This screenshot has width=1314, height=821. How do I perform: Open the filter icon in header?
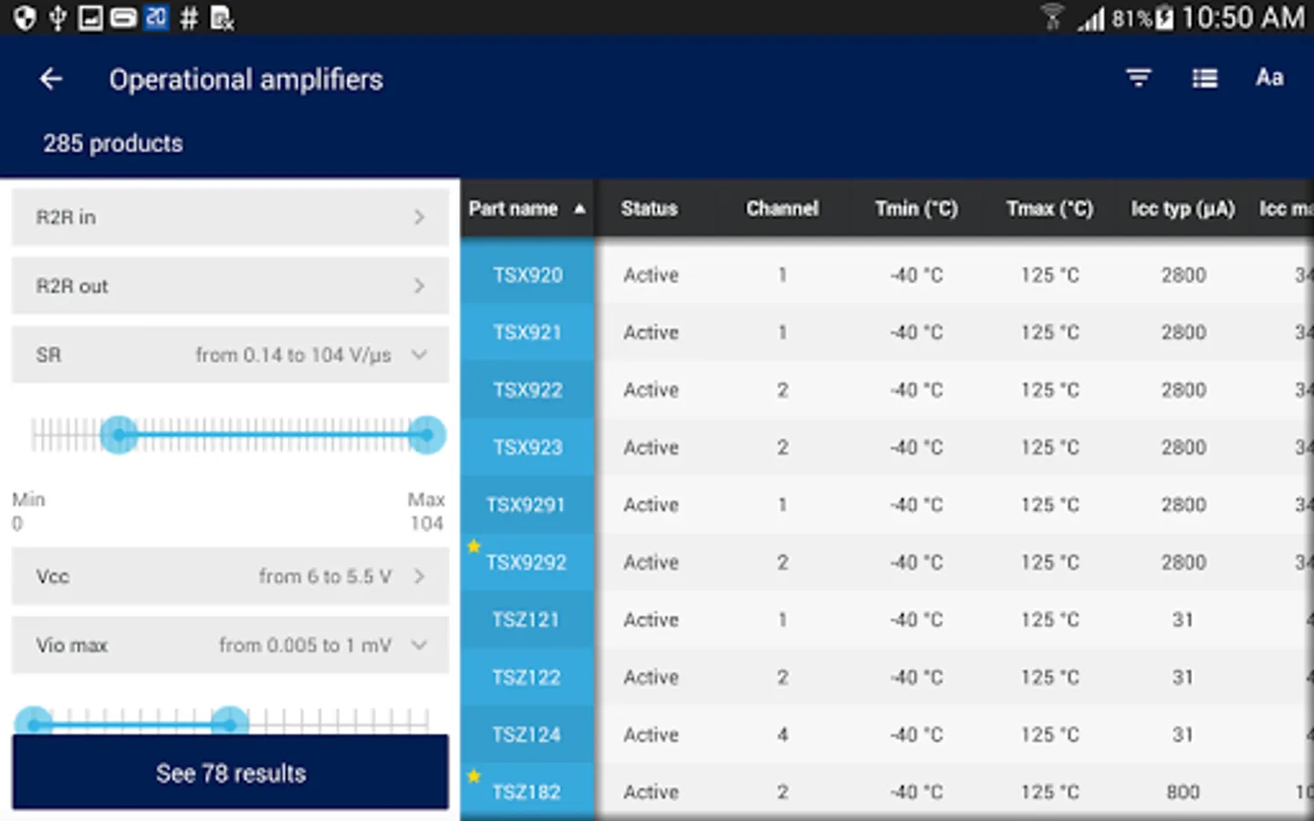pos(1138,78)
